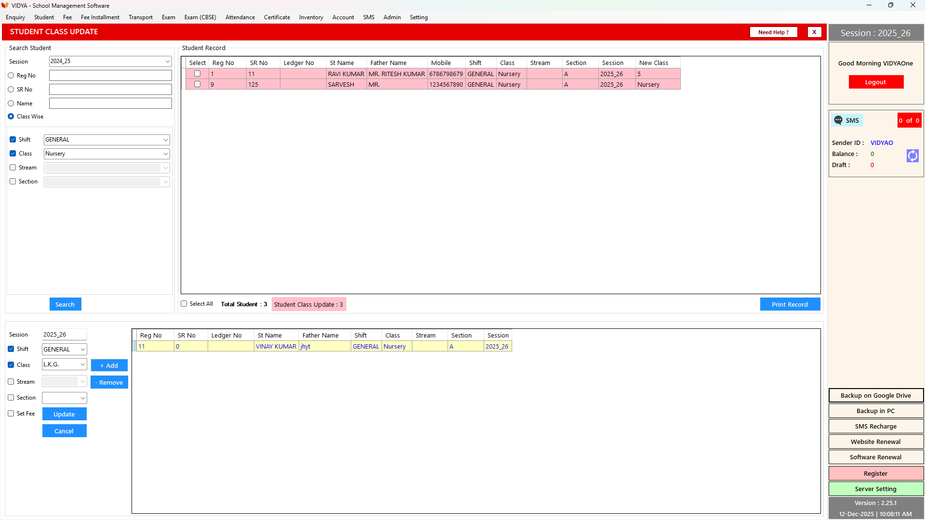925x520 pixels.
Task: Enable the Section filter in Search Student
Action: [13, 182]
